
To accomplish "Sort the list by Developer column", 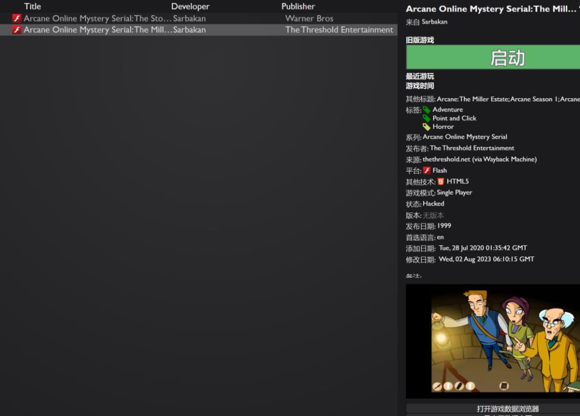I will (190, 6).
